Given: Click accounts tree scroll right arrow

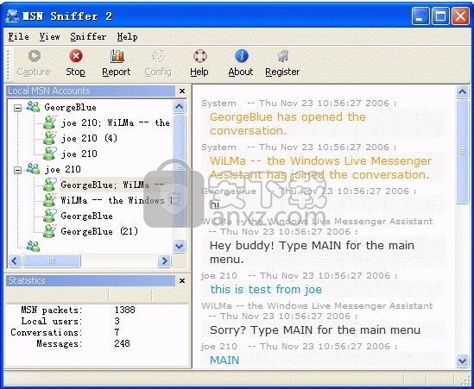Looking at the screenshot, I should (x=164, y=261).
